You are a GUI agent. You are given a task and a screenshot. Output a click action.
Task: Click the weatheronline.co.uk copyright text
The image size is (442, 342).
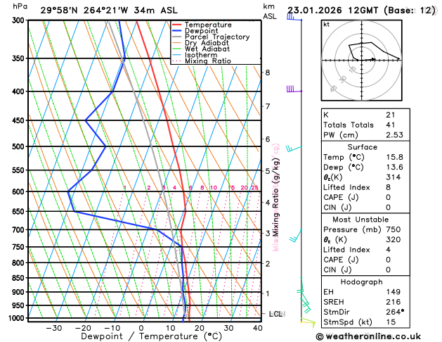368,336
